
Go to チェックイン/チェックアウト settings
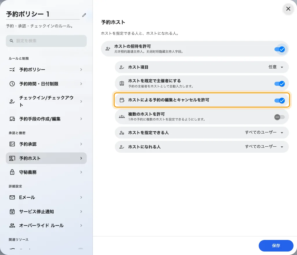(46, 101)
